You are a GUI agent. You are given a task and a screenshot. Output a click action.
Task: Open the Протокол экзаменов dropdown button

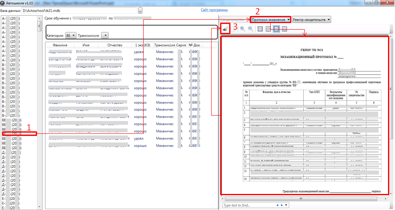click(271, 19)
